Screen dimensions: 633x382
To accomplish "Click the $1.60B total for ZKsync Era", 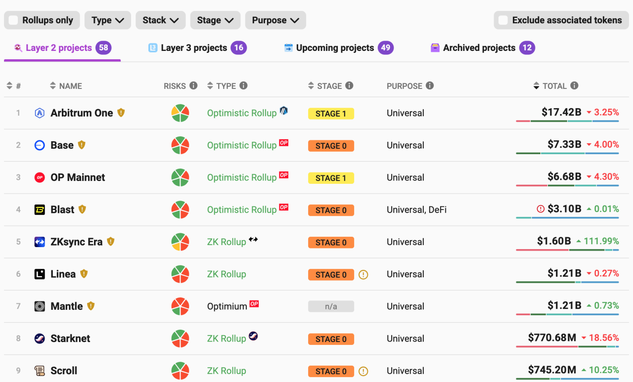I will click(x=554, y=241).
